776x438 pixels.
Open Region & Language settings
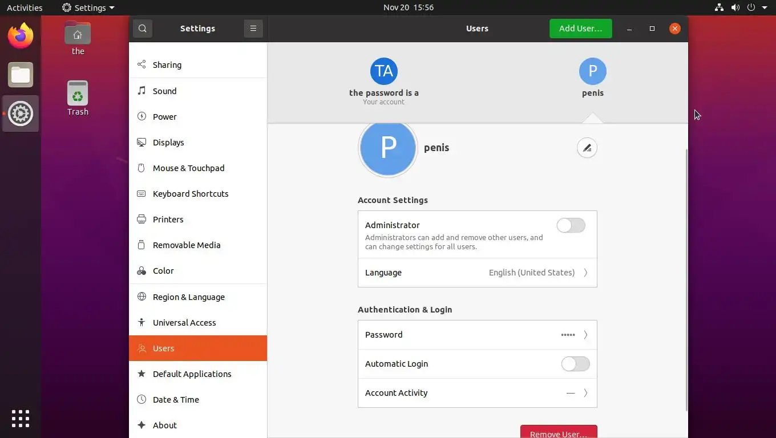[198, 297]
